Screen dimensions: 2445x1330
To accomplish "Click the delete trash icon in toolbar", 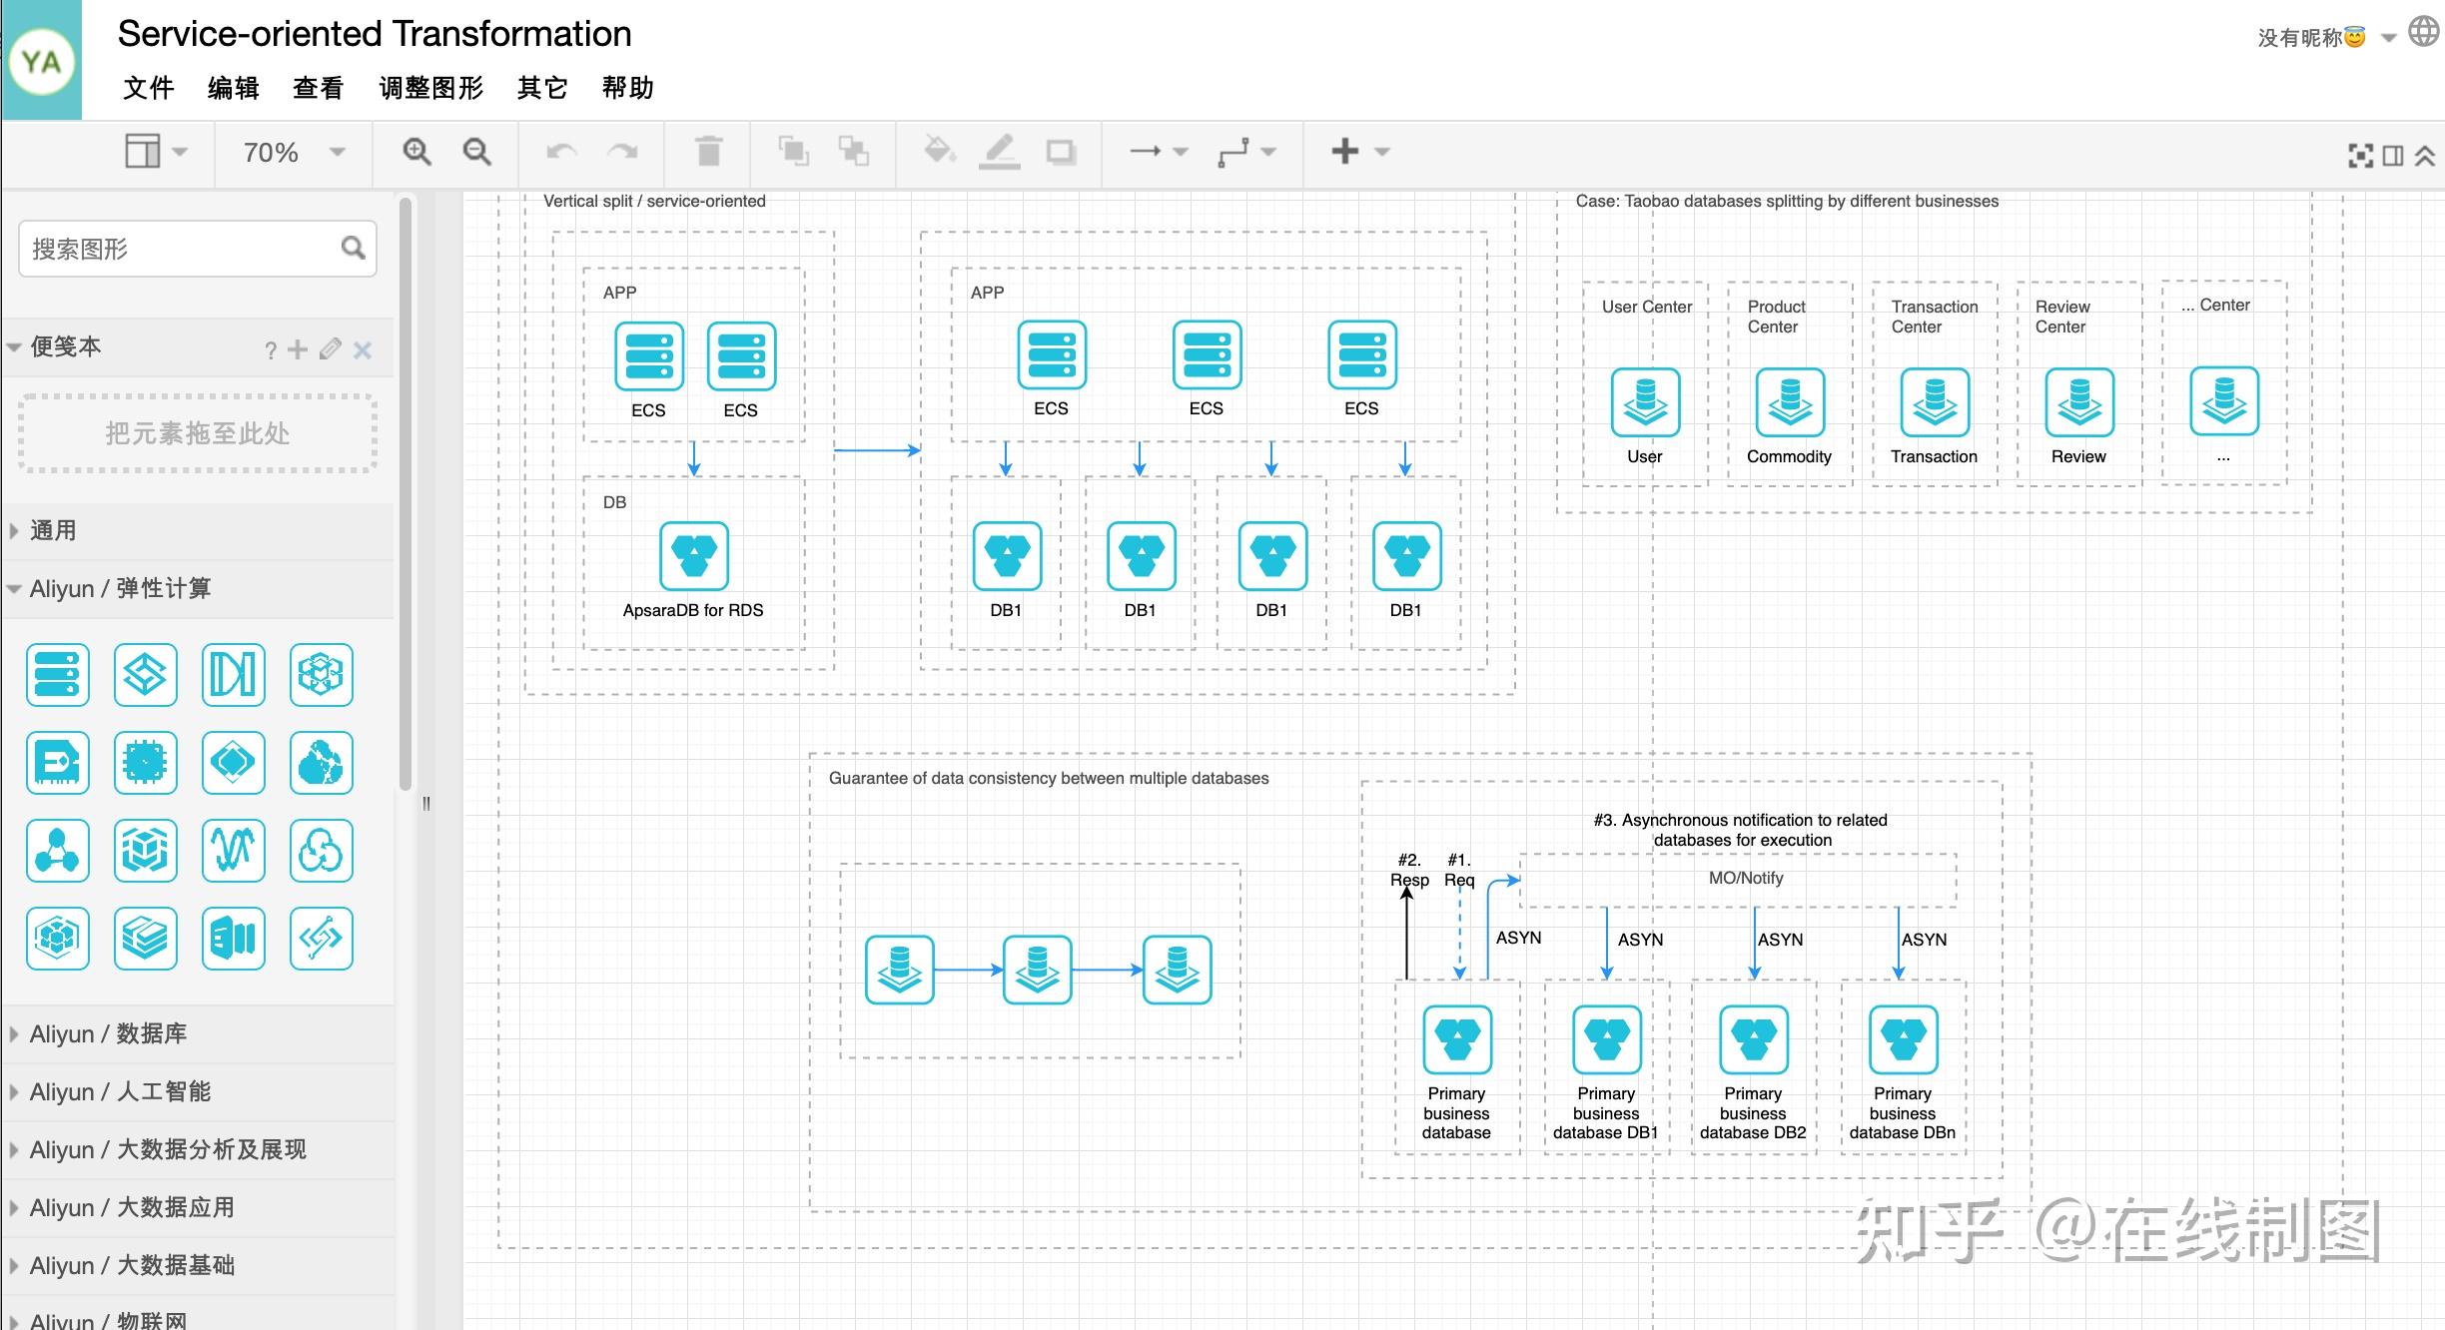I will [x=708, y=152].
